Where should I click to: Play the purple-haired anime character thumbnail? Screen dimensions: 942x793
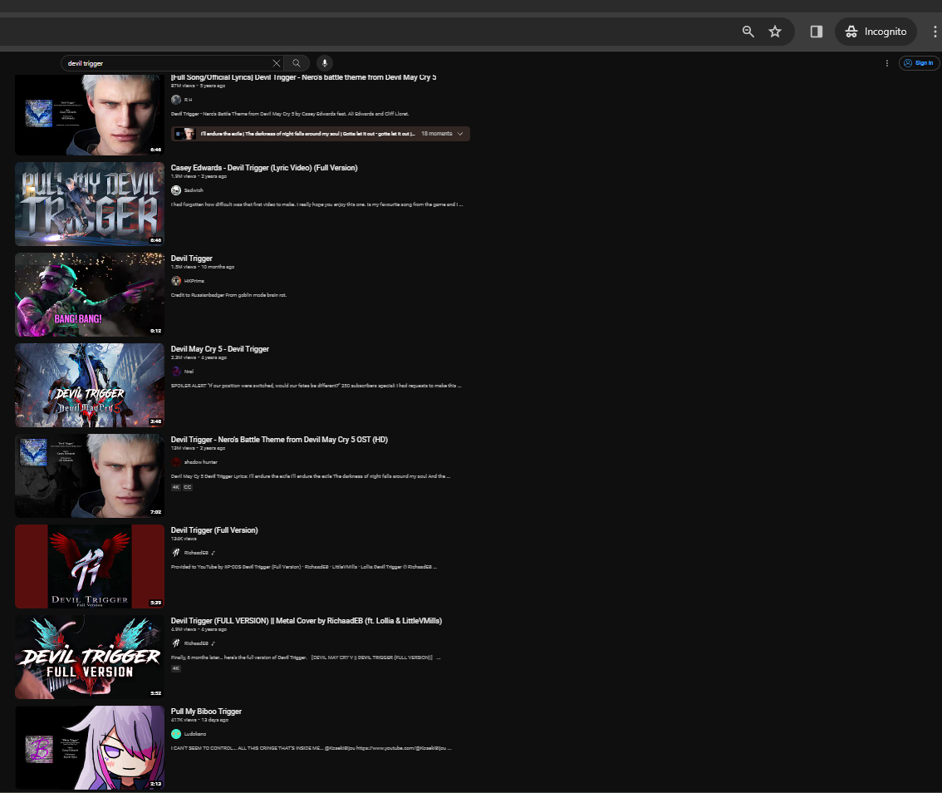pyautogui.click(x=90, y=748)
